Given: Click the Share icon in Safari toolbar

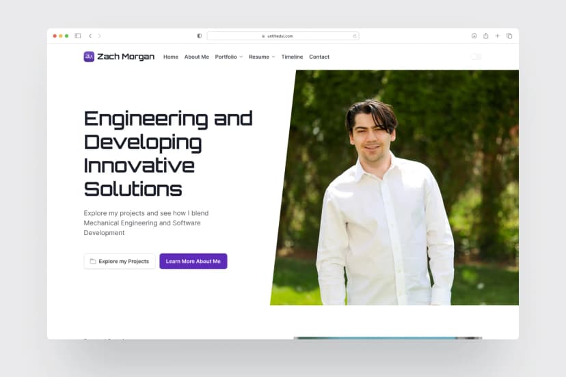Looking at the screenshot, I should tap(486, 36).
